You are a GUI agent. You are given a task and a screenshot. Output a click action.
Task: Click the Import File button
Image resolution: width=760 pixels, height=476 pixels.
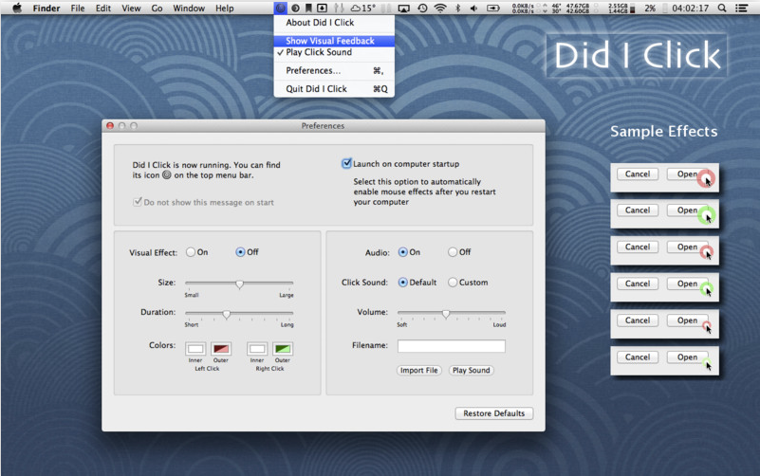[419, 370]
